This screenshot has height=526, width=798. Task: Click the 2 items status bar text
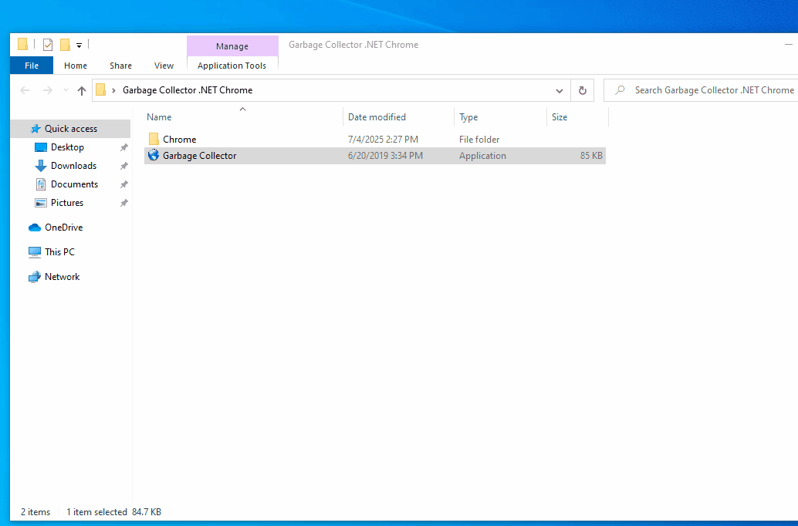(x=36, y=512)
